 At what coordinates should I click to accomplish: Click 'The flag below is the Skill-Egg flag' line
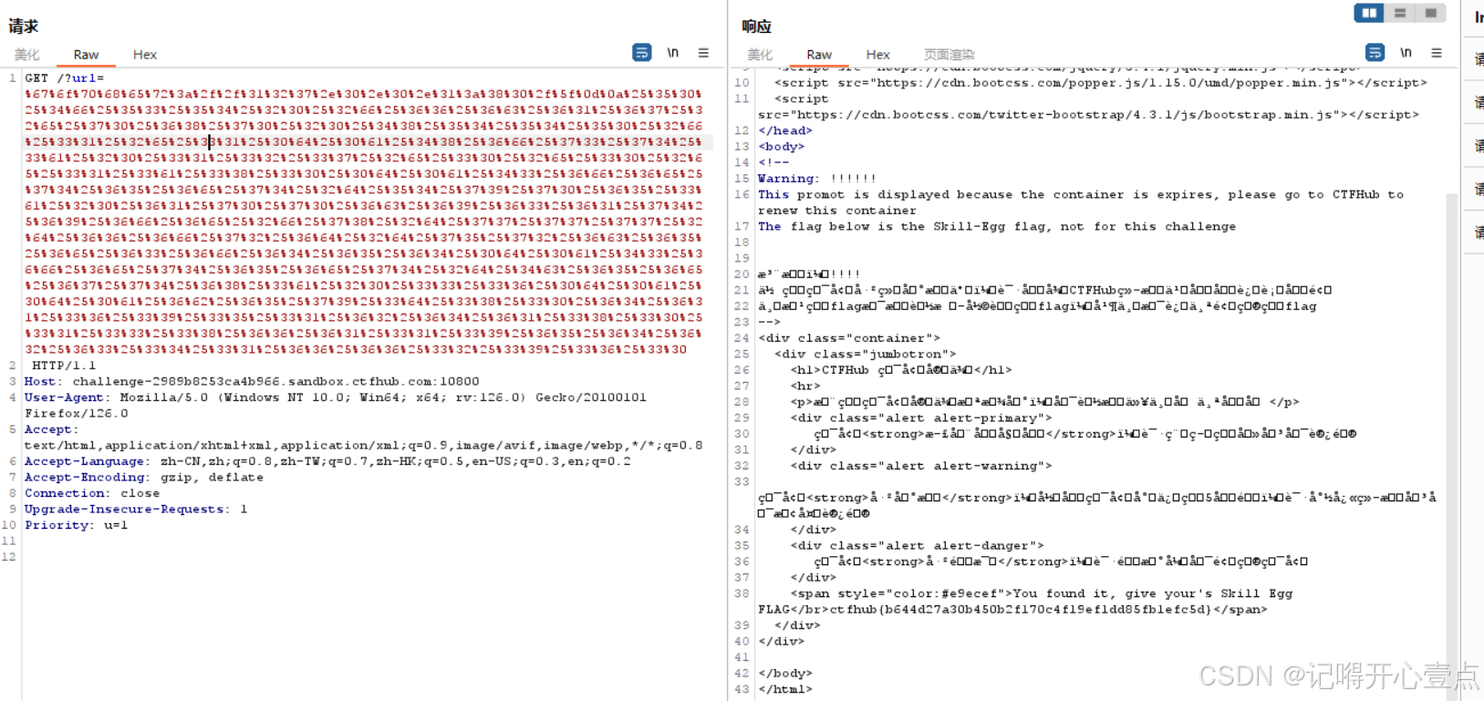pos(997,226)
